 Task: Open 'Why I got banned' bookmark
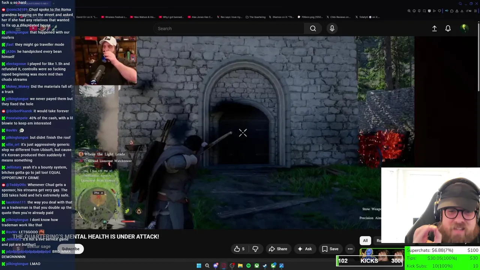click(171, 17)
